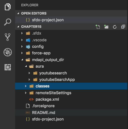Expand the force-app folder arrow

(22, 53)
